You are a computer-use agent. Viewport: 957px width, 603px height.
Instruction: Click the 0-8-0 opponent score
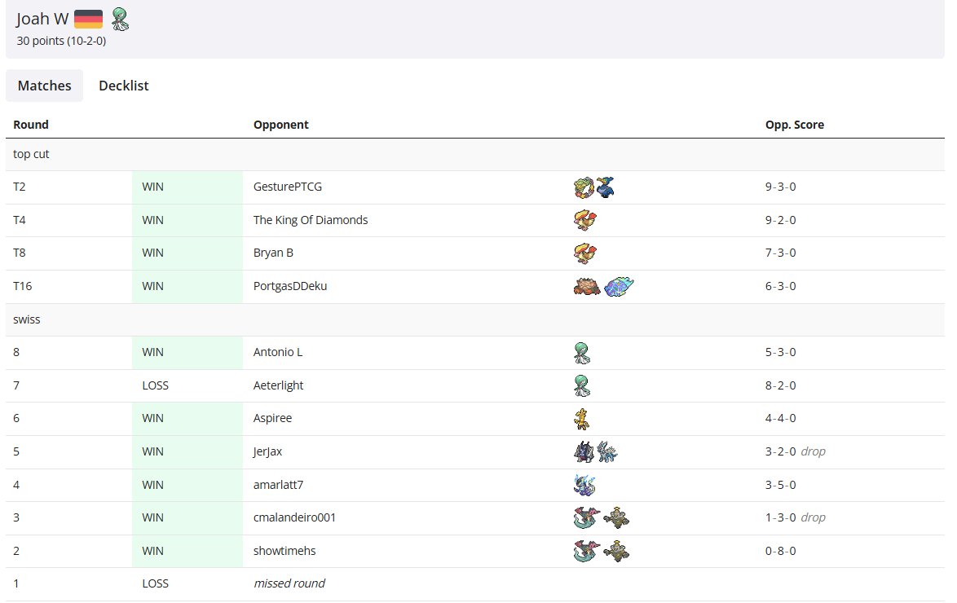pyautogui.click(x=781, y=551)
